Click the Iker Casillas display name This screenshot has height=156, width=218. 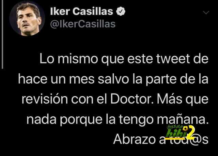(81, 11)
